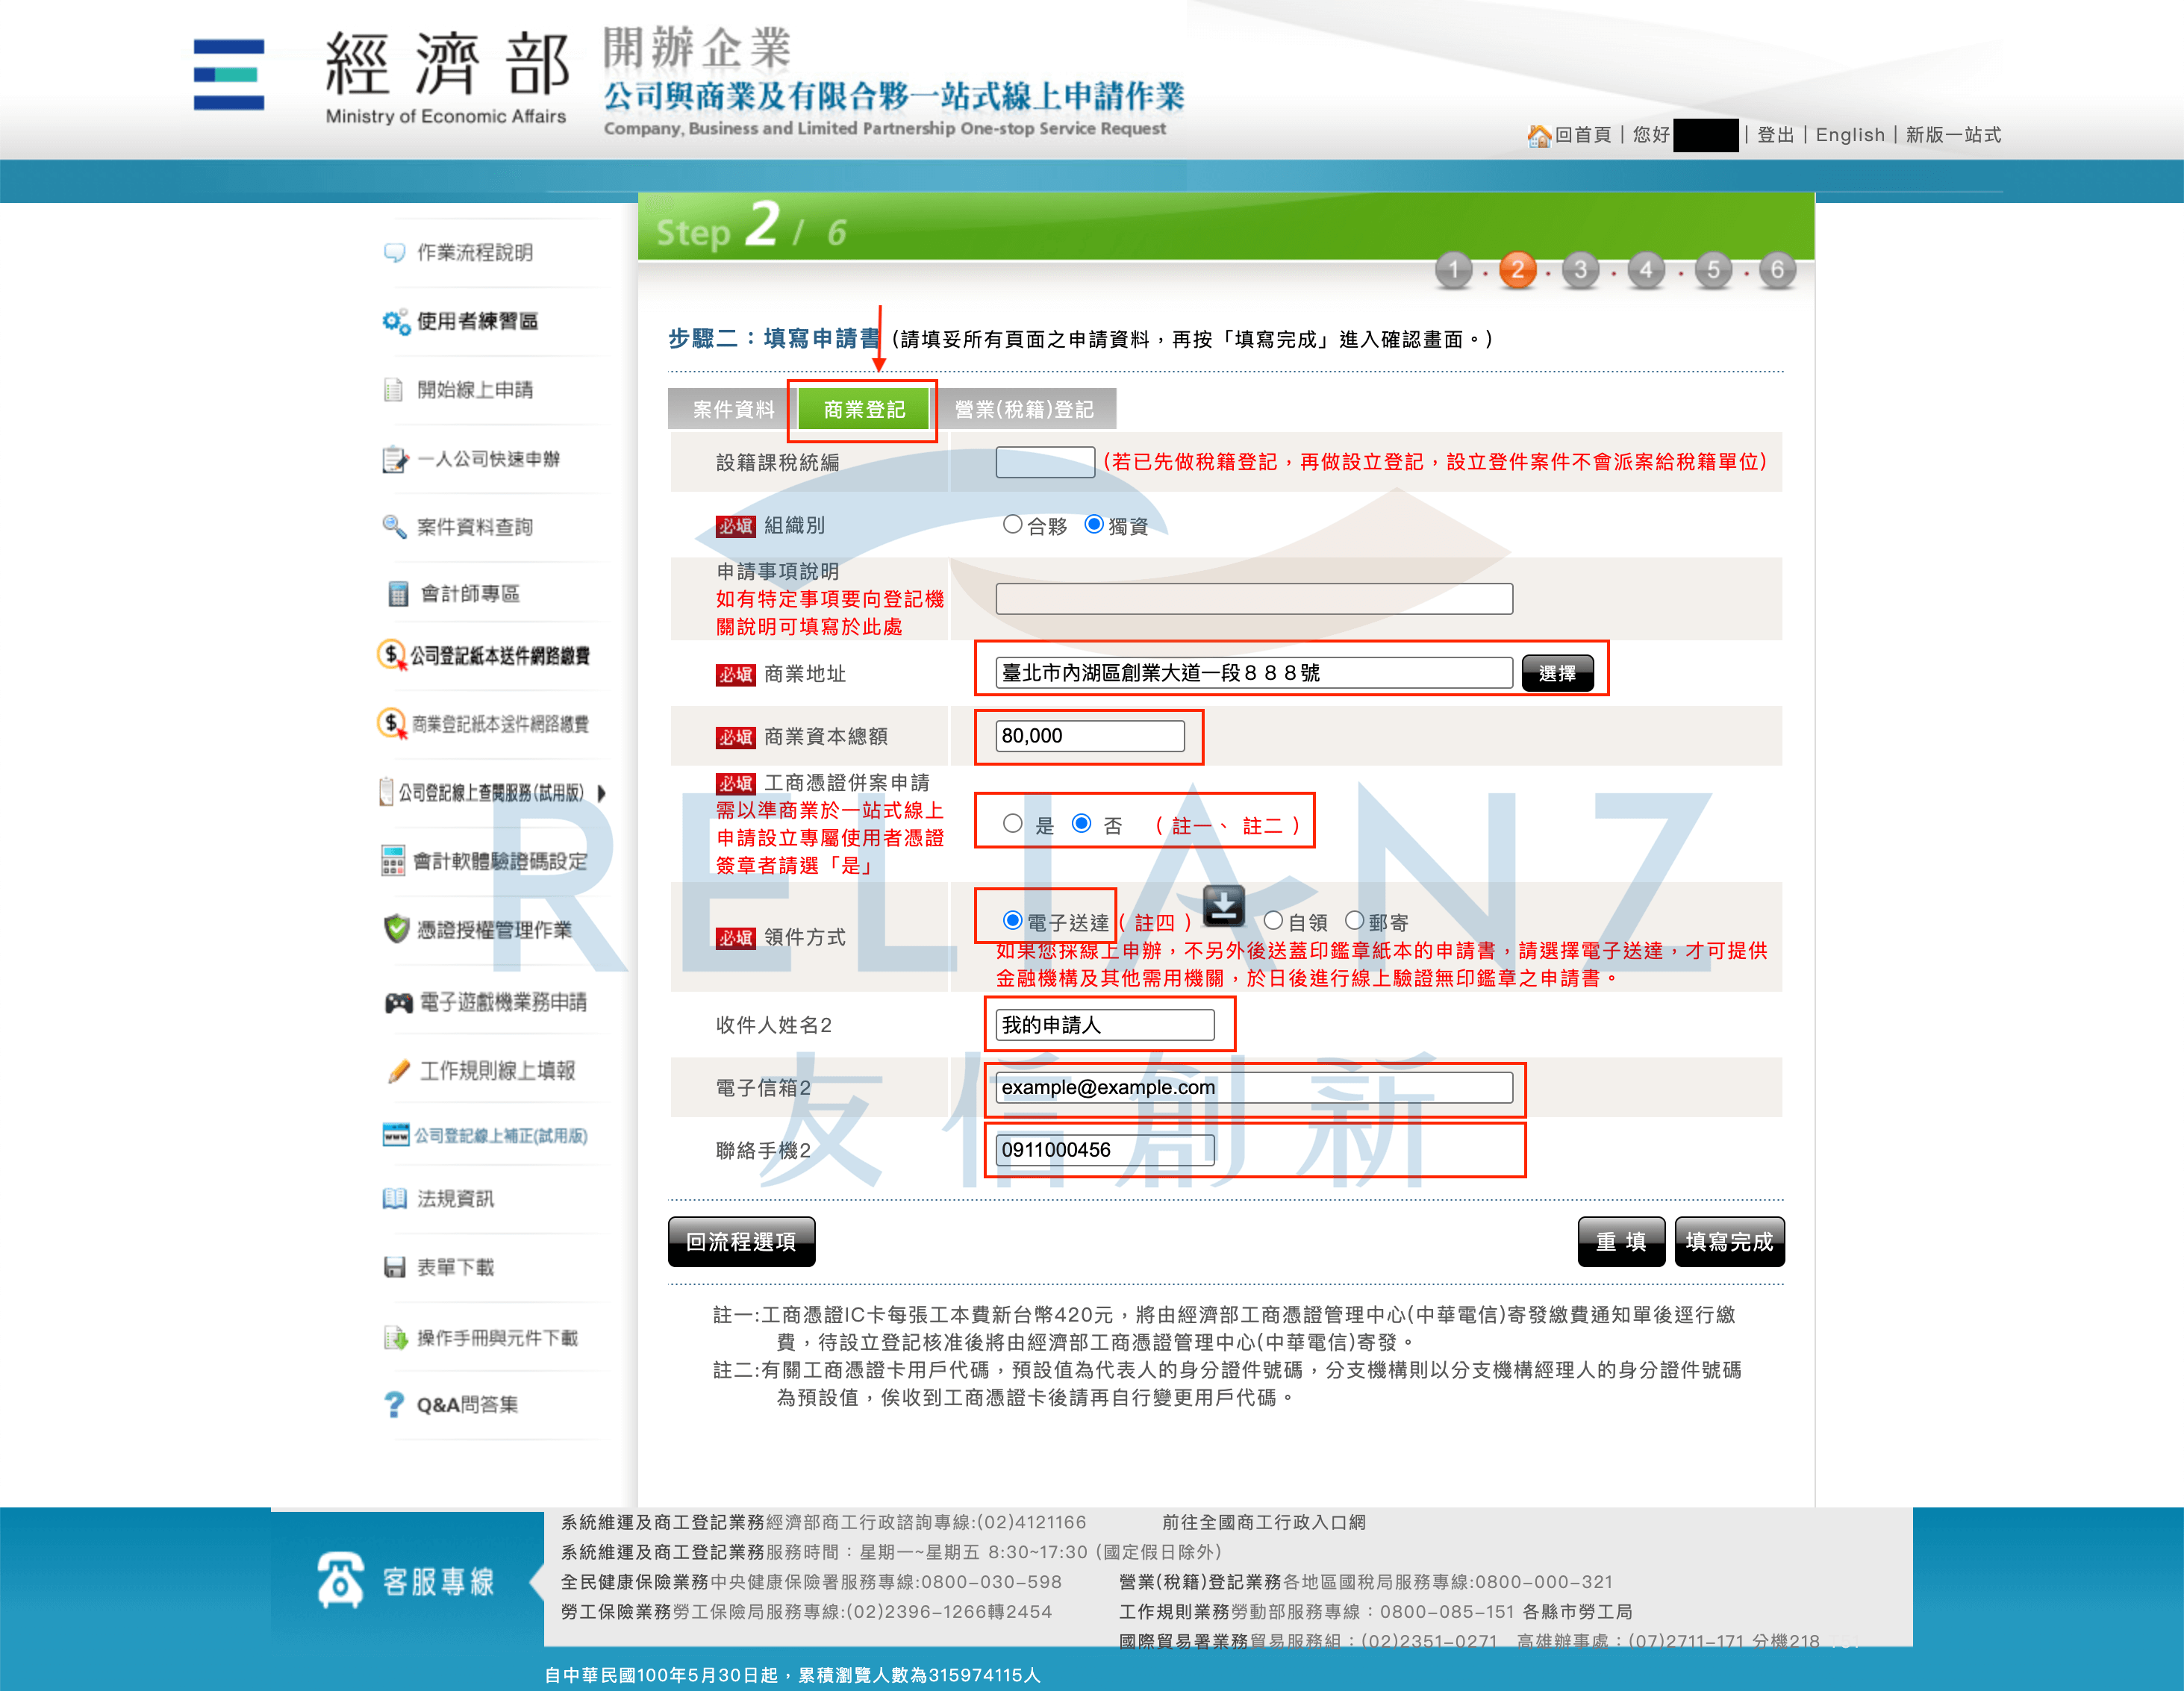Click 會計軟體驗證碼設定 calculator icon

click(x=393, y=861)
